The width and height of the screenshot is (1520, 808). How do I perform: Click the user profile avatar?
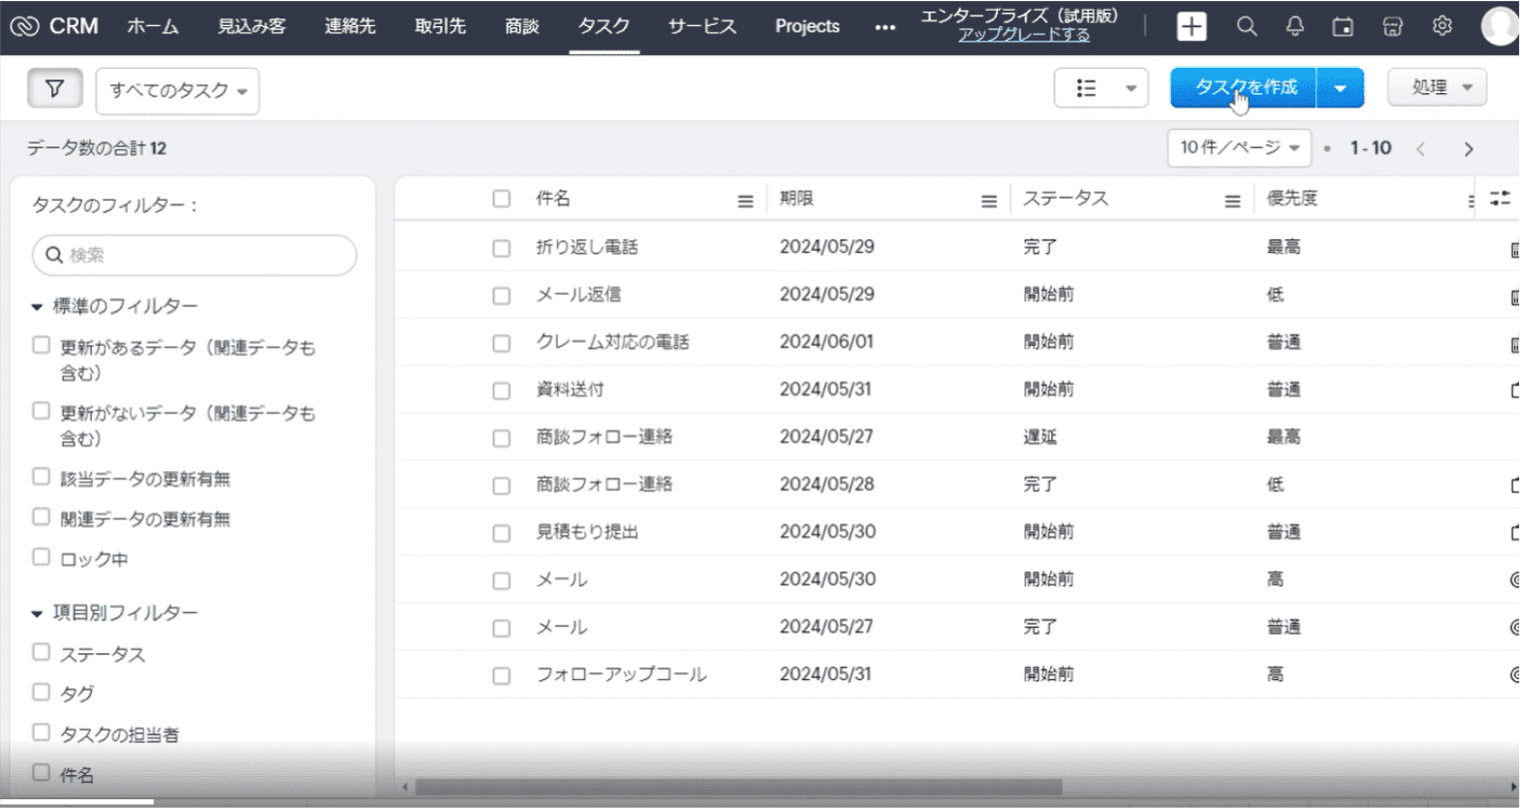tap(1500, 26)
